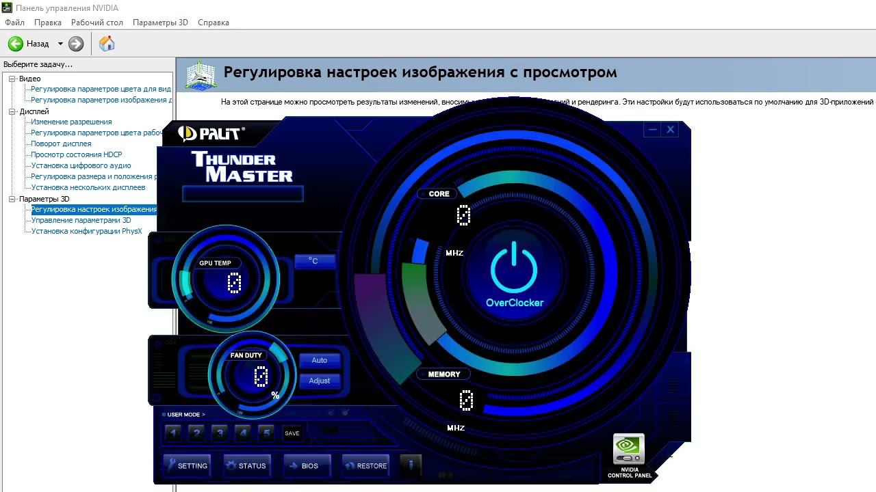Image resolution: width=876 pixels, height=492 pixels.
Task: Toggle temperature unit °C button
Action: [314, 261]
